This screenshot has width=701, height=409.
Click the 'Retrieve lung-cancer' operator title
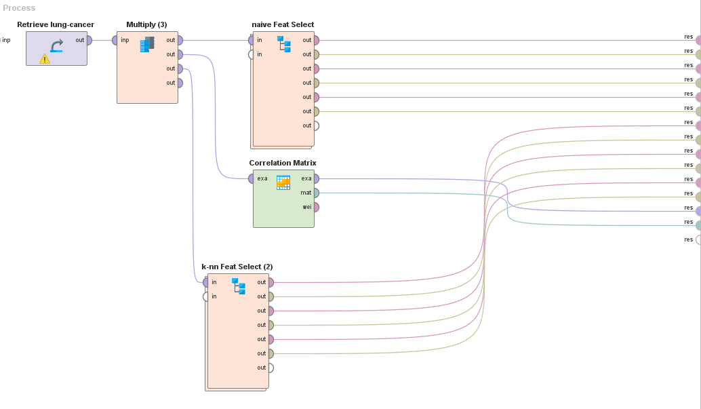56,24
